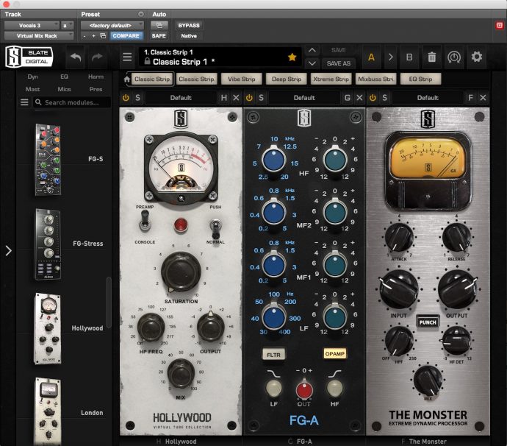Solo The Monster module with S
The height and width of the screenshot is (446, 507).
[x=384, y=97]
